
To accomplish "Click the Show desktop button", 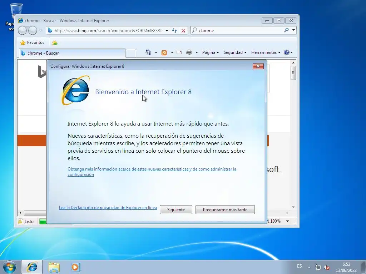I will [363, 267].
